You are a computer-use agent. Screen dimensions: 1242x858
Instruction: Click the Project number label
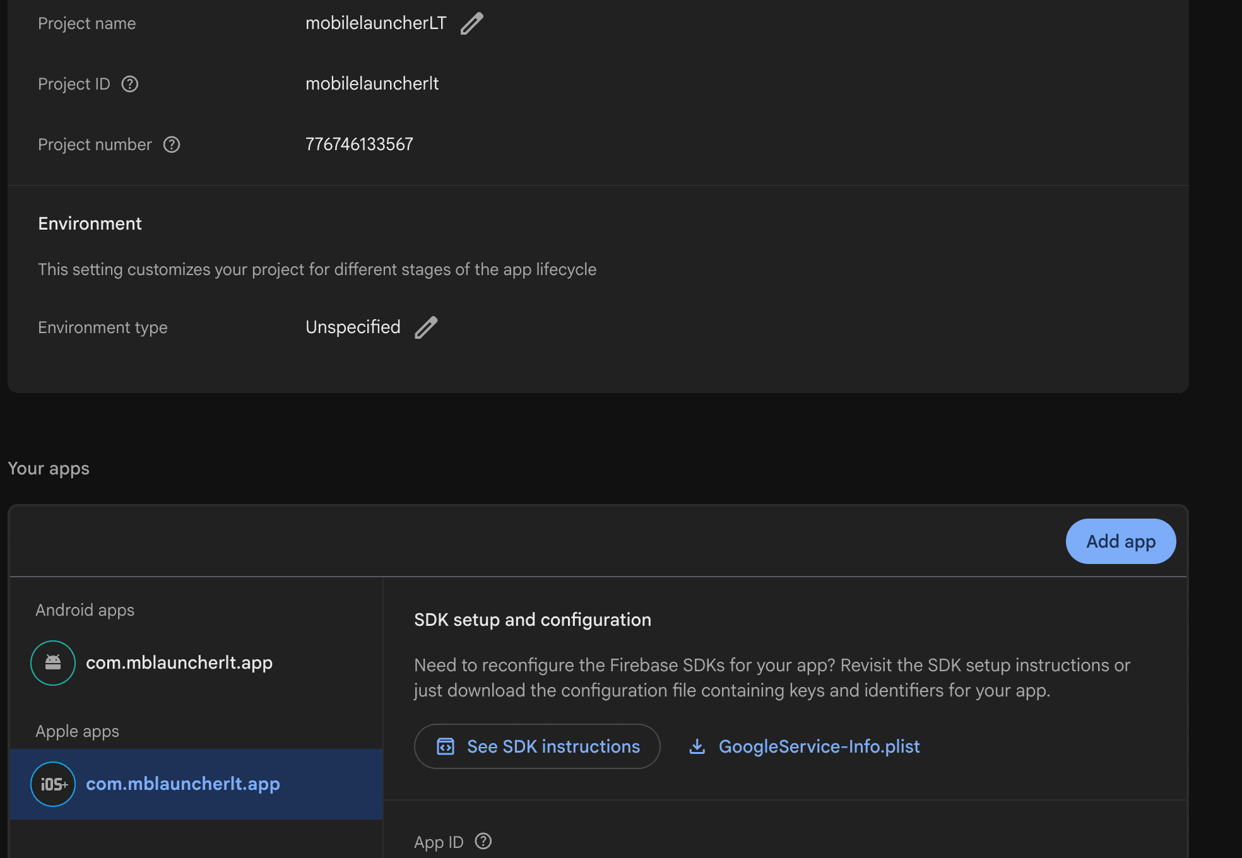(x=95, y=144)
